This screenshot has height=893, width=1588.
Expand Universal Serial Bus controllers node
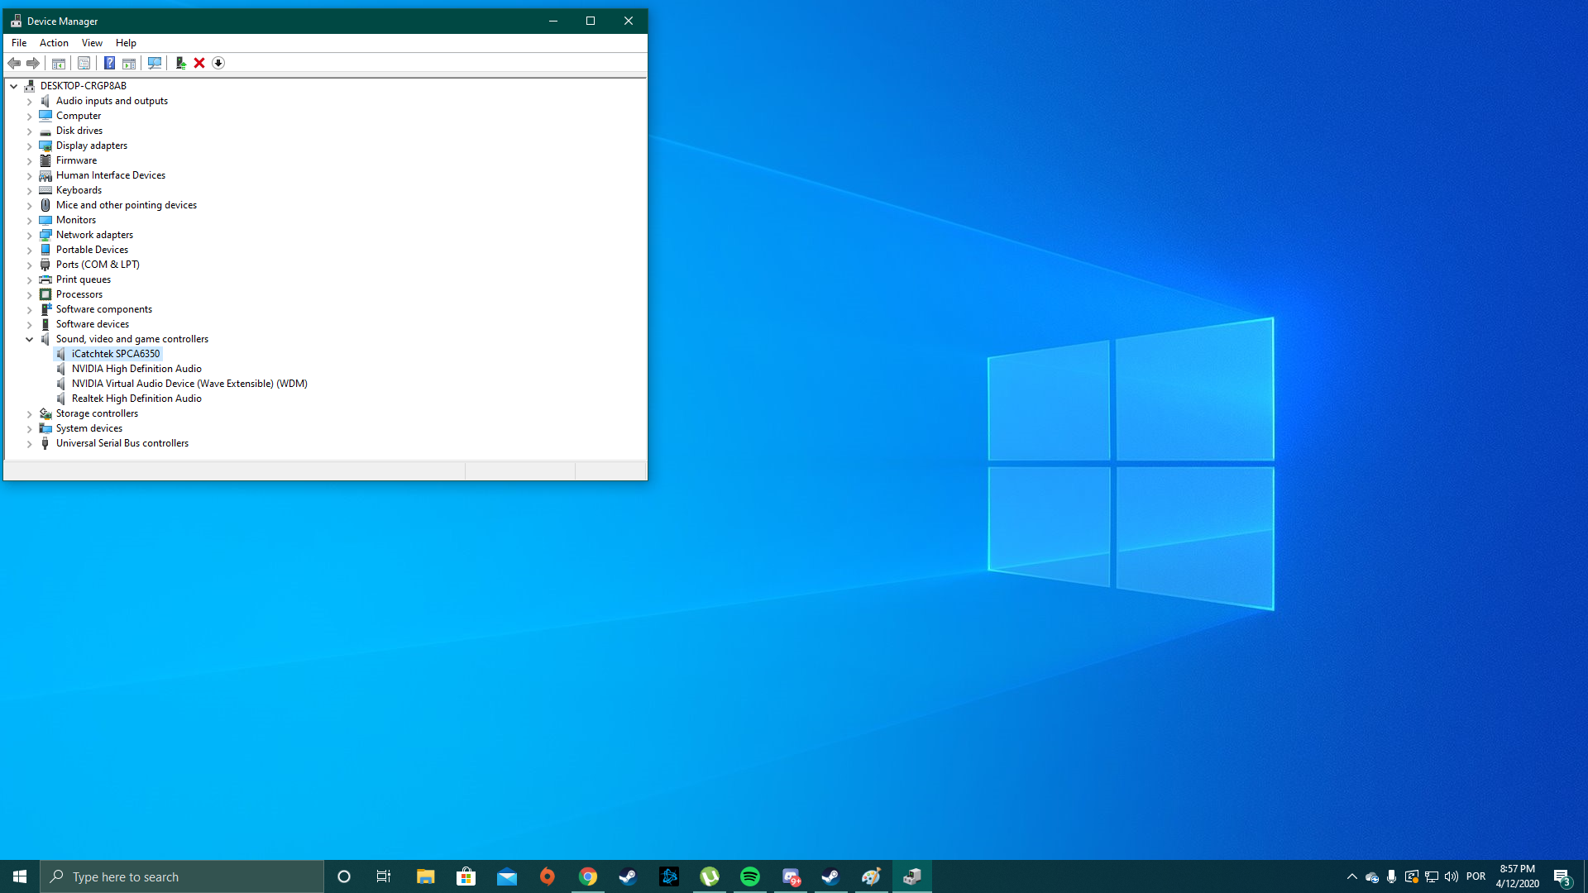click(x=30, y=444)
